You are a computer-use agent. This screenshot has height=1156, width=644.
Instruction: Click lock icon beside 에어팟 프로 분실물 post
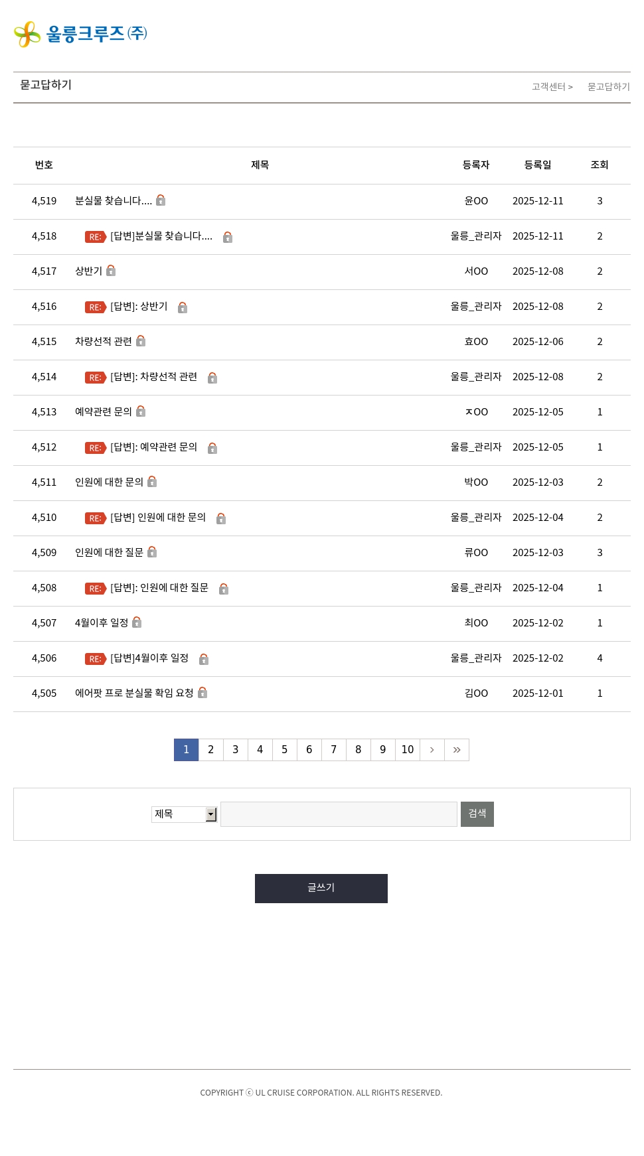click(x=202, y=693)
